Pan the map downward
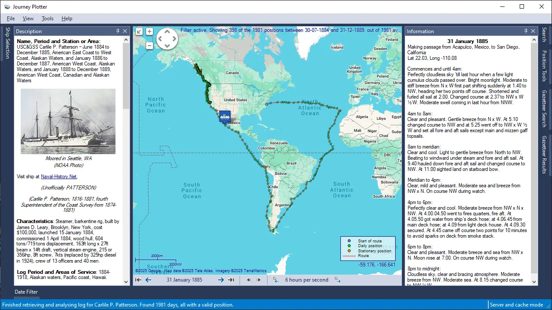This screenshot has width=552, height=310. [x=167, y=46]
